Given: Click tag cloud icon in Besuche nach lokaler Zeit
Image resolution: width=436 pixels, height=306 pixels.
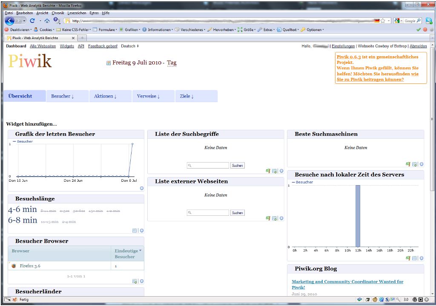Looking at the screenshot, I should point(408,258).
